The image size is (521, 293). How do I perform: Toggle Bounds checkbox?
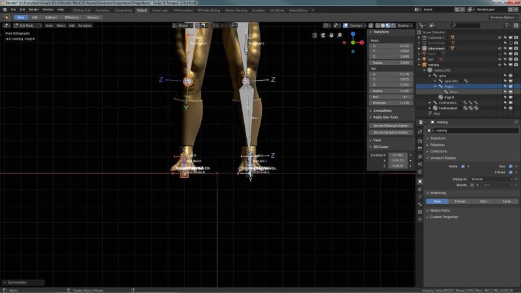pyautogui.click(x=472, y=185)
